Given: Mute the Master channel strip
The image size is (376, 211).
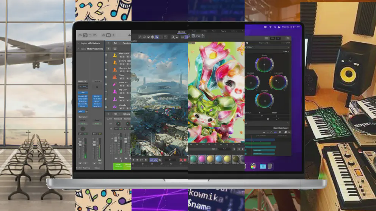Looking at the screenshot, I should point(94,163).
